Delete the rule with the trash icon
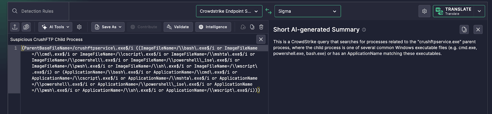 point(261,27)
